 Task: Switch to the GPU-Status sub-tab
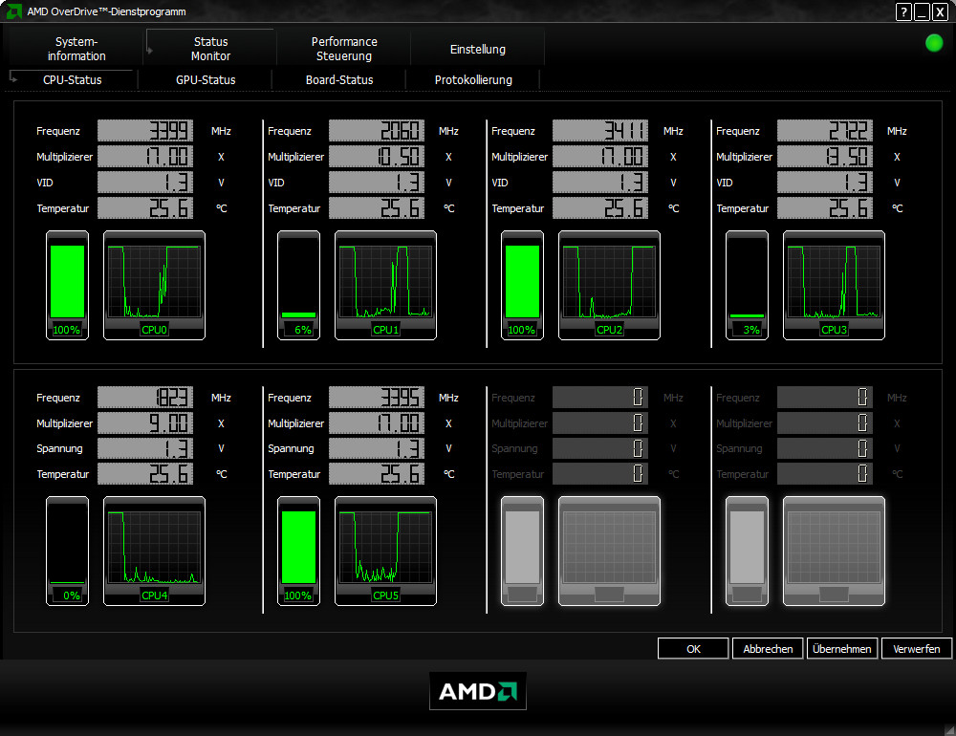coord(206,80)
